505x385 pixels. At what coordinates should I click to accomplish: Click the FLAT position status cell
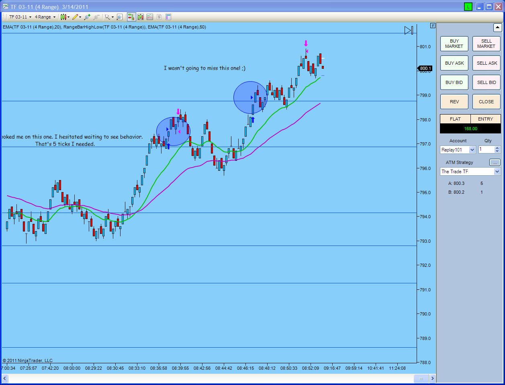[x=455, y=119]
